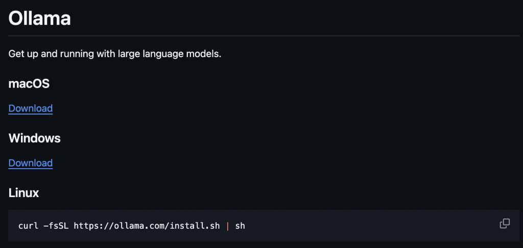Click the divider line below Ollama heading
Image resolution: width=523 pixels, height=248 pixels.
tap(264, 36)
